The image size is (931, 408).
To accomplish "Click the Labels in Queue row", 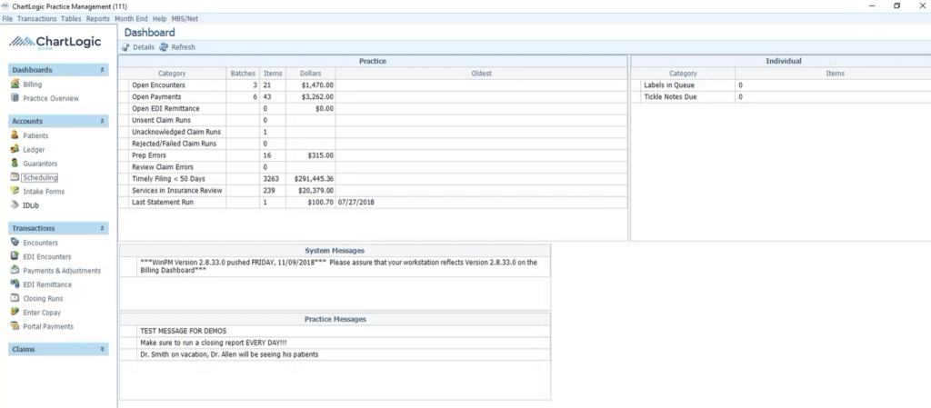I will coord(781,85).
